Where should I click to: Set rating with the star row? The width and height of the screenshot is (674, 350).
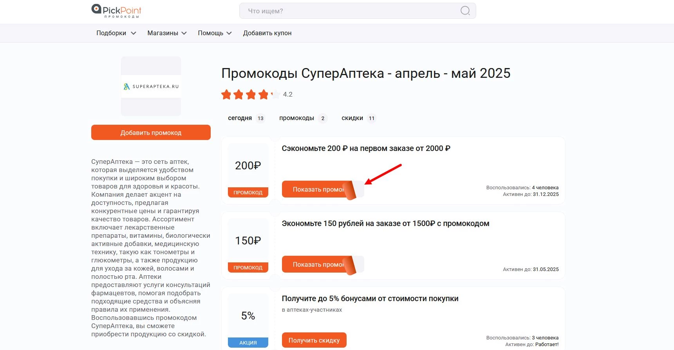[x=251, y=94]
